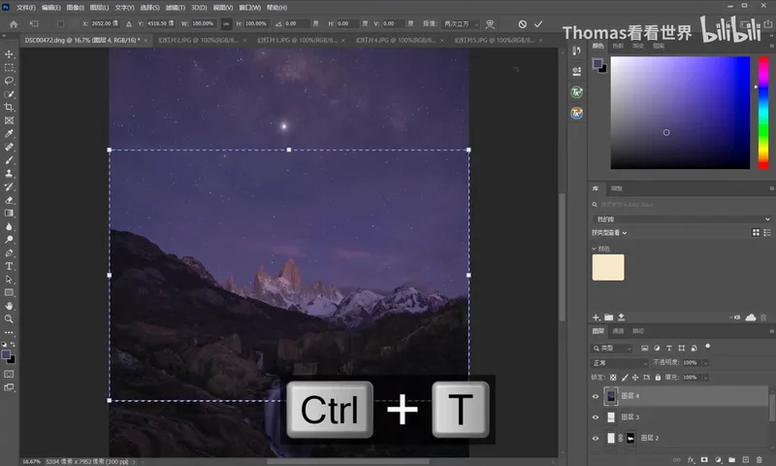Select the Eraser tool
Image resolution: width=776 pixels, height=466 pixels.
[9, 200]
